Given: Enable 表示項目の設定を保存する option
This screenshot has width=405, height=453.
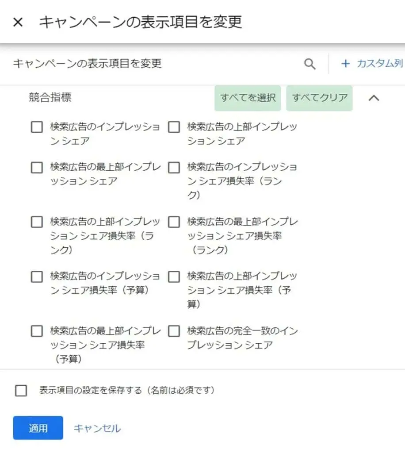Looking at the screenshot, I should click(x=20, y=390).
